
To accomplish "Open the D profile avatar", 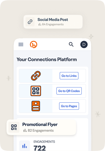I will pyautogui.click(x=84, y=45).
